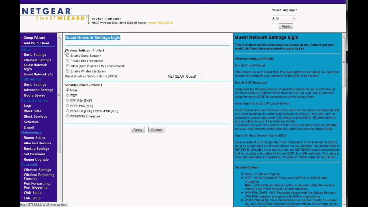Open Basic Settings under Setup

35,55
